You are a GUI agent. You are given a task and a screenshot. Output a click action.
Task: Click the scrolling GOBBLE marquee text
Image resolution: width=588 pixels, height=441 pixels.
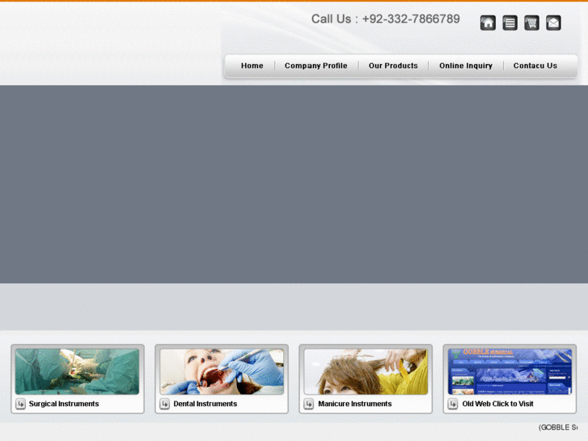click(558, 427)
